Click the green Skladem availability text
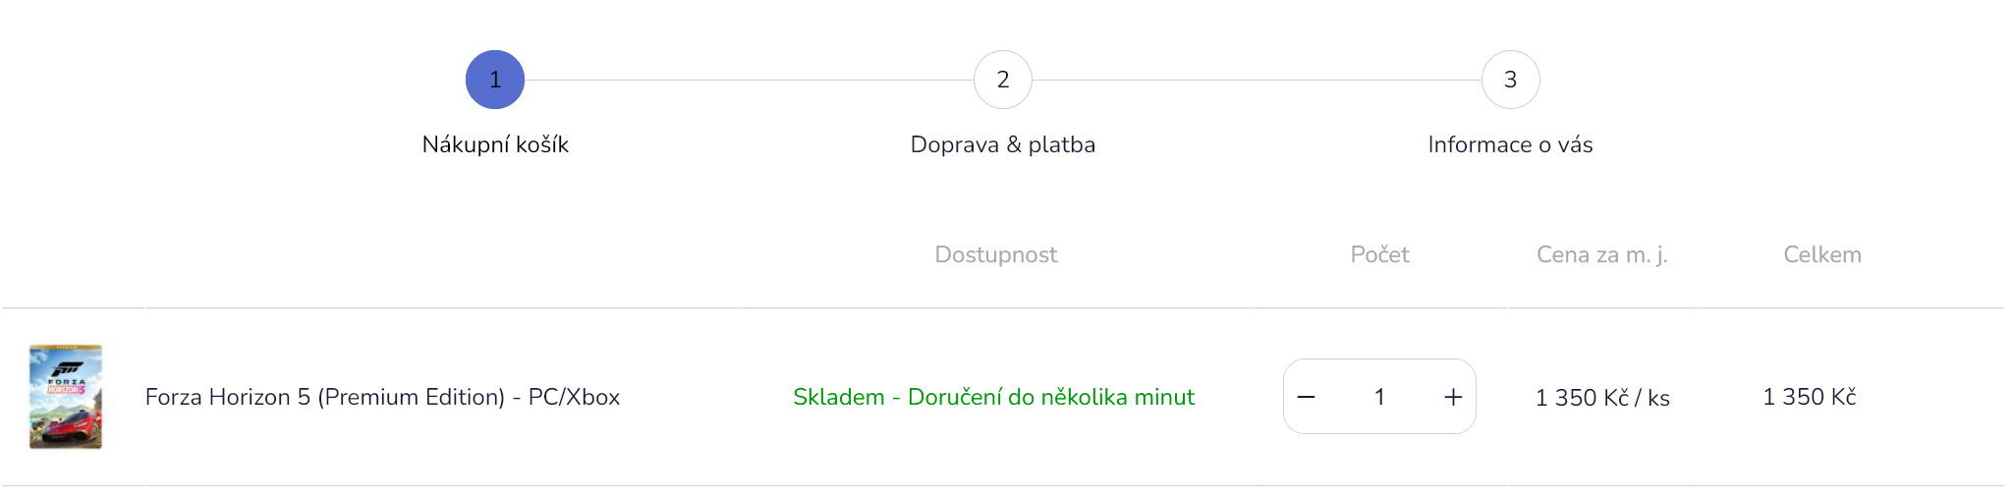The height and width of the screenshot is (499, 2013). click(994, 397)
